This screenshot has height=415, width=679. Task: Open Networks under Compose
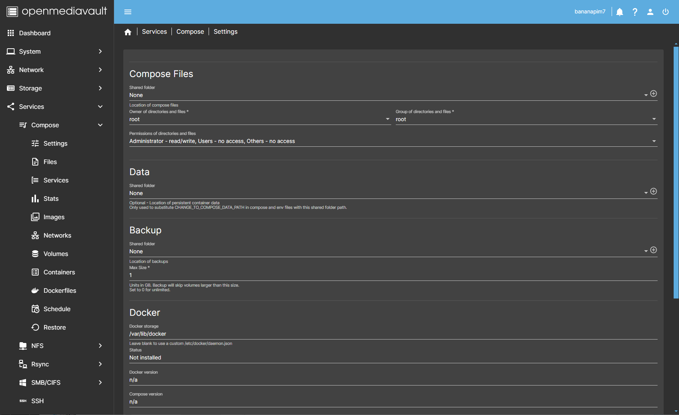click(x=57, y=235)
